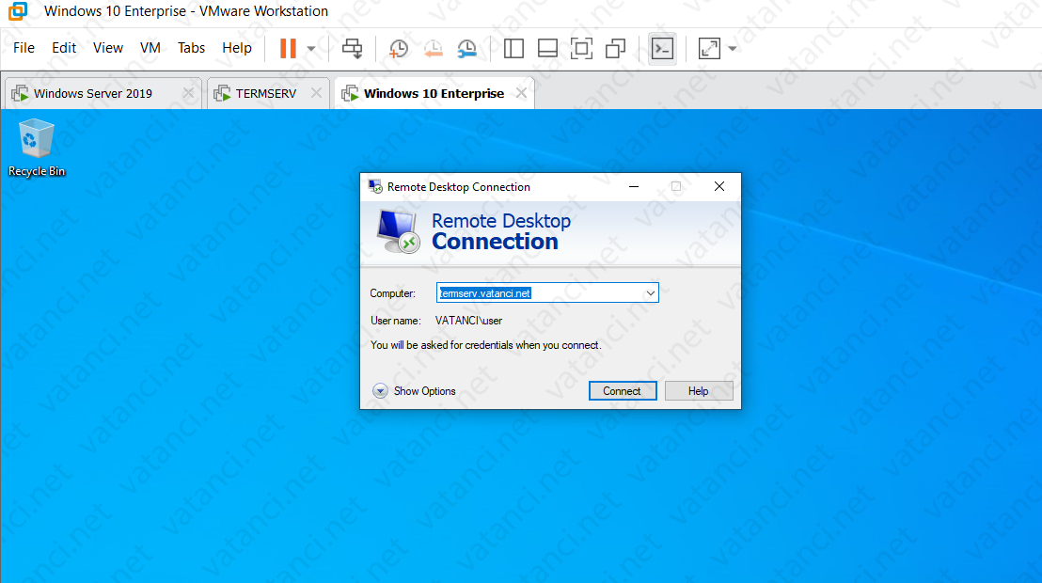Viewport: 1042px width, 583px height.
Task: Open the stretch mode dropdown arrow
Action: (731, 48)
